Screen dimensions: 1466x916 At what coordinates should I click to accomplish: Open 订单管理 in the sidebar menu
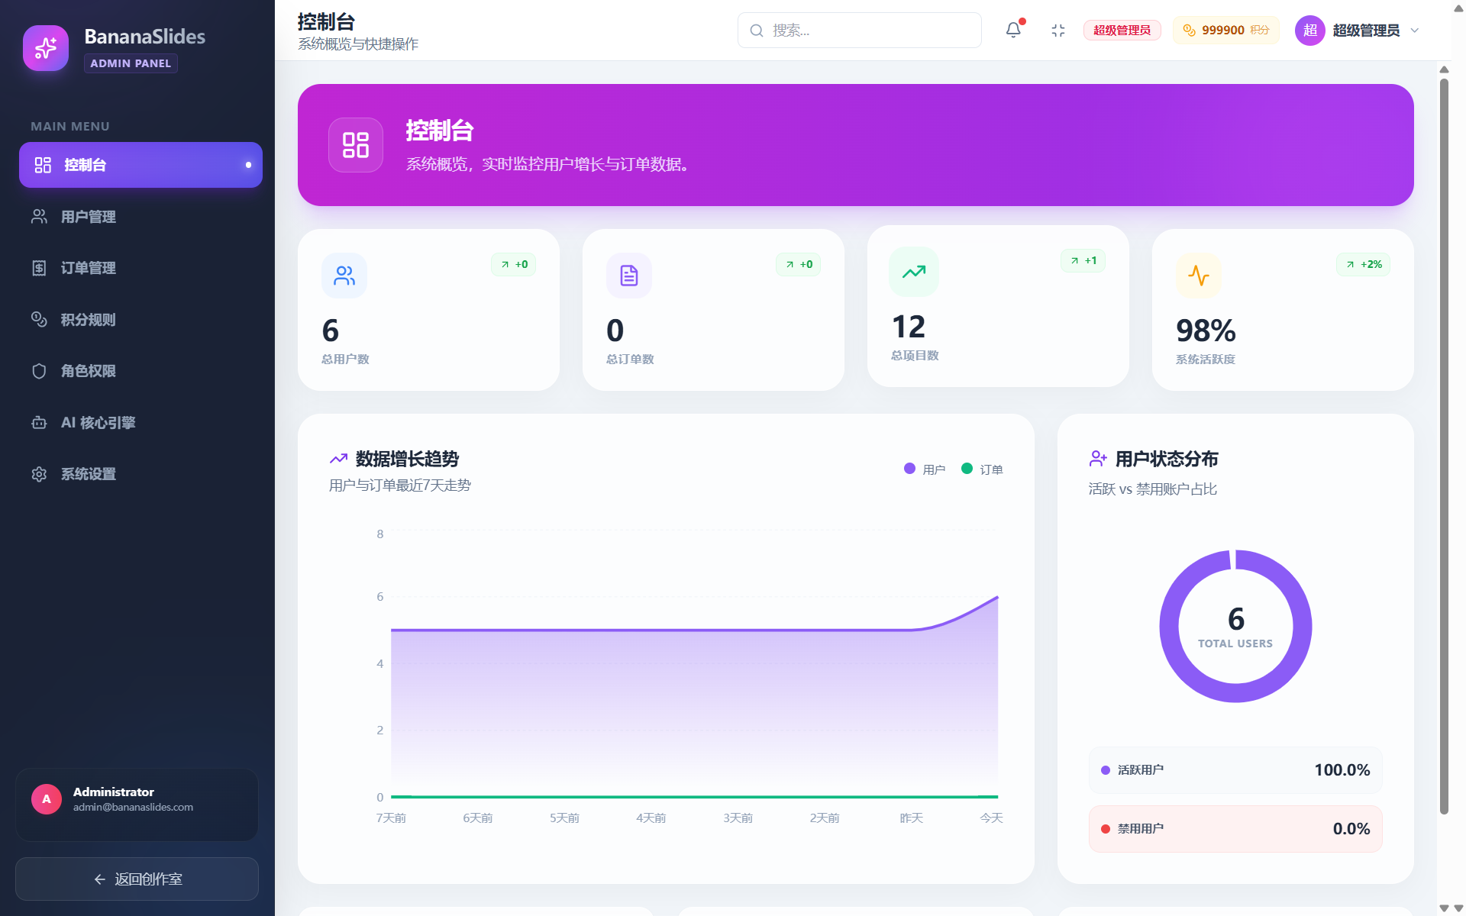pos(140,268)
